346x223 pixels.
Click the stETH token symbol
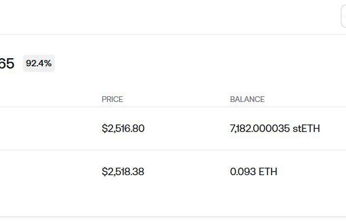[x=306, y=128]
